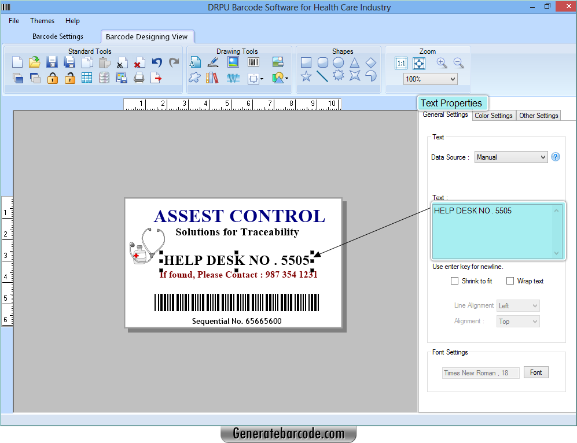
Task: Select the ellipse shape tool
Action: 339,62
